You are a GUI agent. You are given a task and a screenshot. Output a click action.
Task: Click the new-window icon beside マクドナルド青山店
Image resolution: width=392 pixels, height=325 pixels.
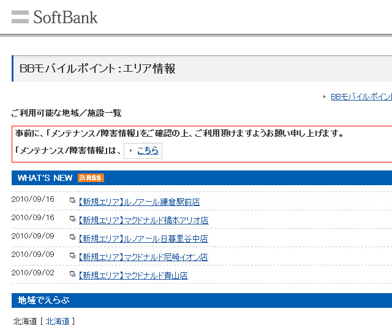(x=72, y=274)
